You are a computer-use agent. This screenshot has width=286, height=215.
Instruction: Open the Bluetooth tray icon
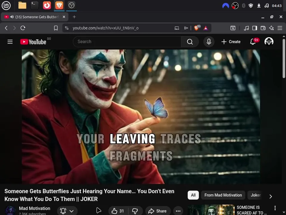click(x=243, y=6)
